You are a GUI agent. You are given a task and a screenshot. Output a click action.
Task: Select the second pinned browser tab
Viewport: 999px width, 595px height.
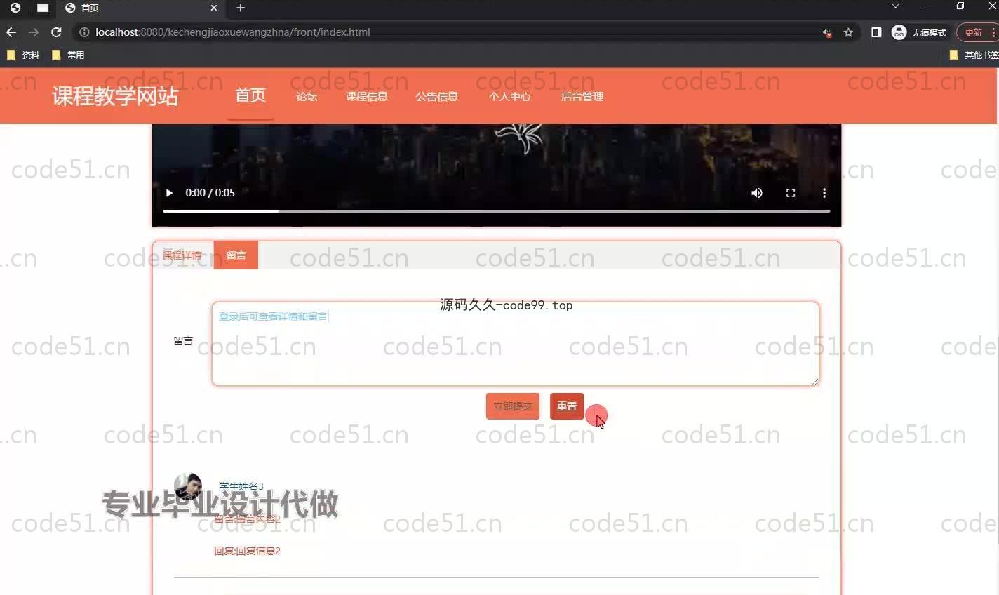point(43,8)
